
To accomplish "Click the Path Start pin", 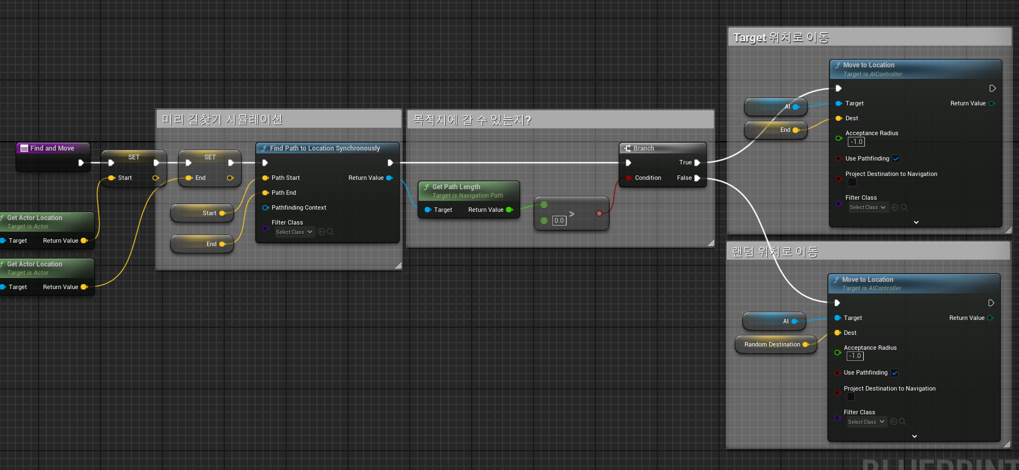I will click(x=265, y=178).
